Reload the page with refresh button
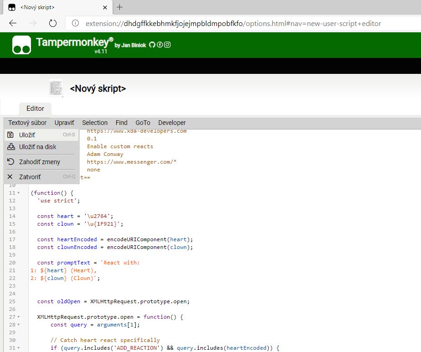 [53, 23]
